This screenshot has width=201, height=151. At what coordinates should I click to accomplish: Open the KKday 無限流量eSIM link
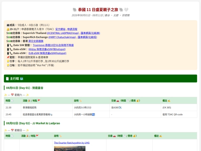tap(47, 49)
